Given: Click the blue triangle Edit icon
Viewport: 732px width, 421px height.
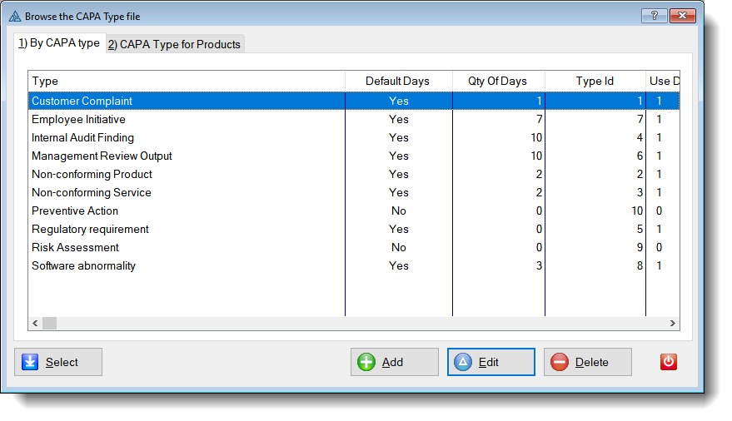Looking at the screenshot, I should pos(463,362).
